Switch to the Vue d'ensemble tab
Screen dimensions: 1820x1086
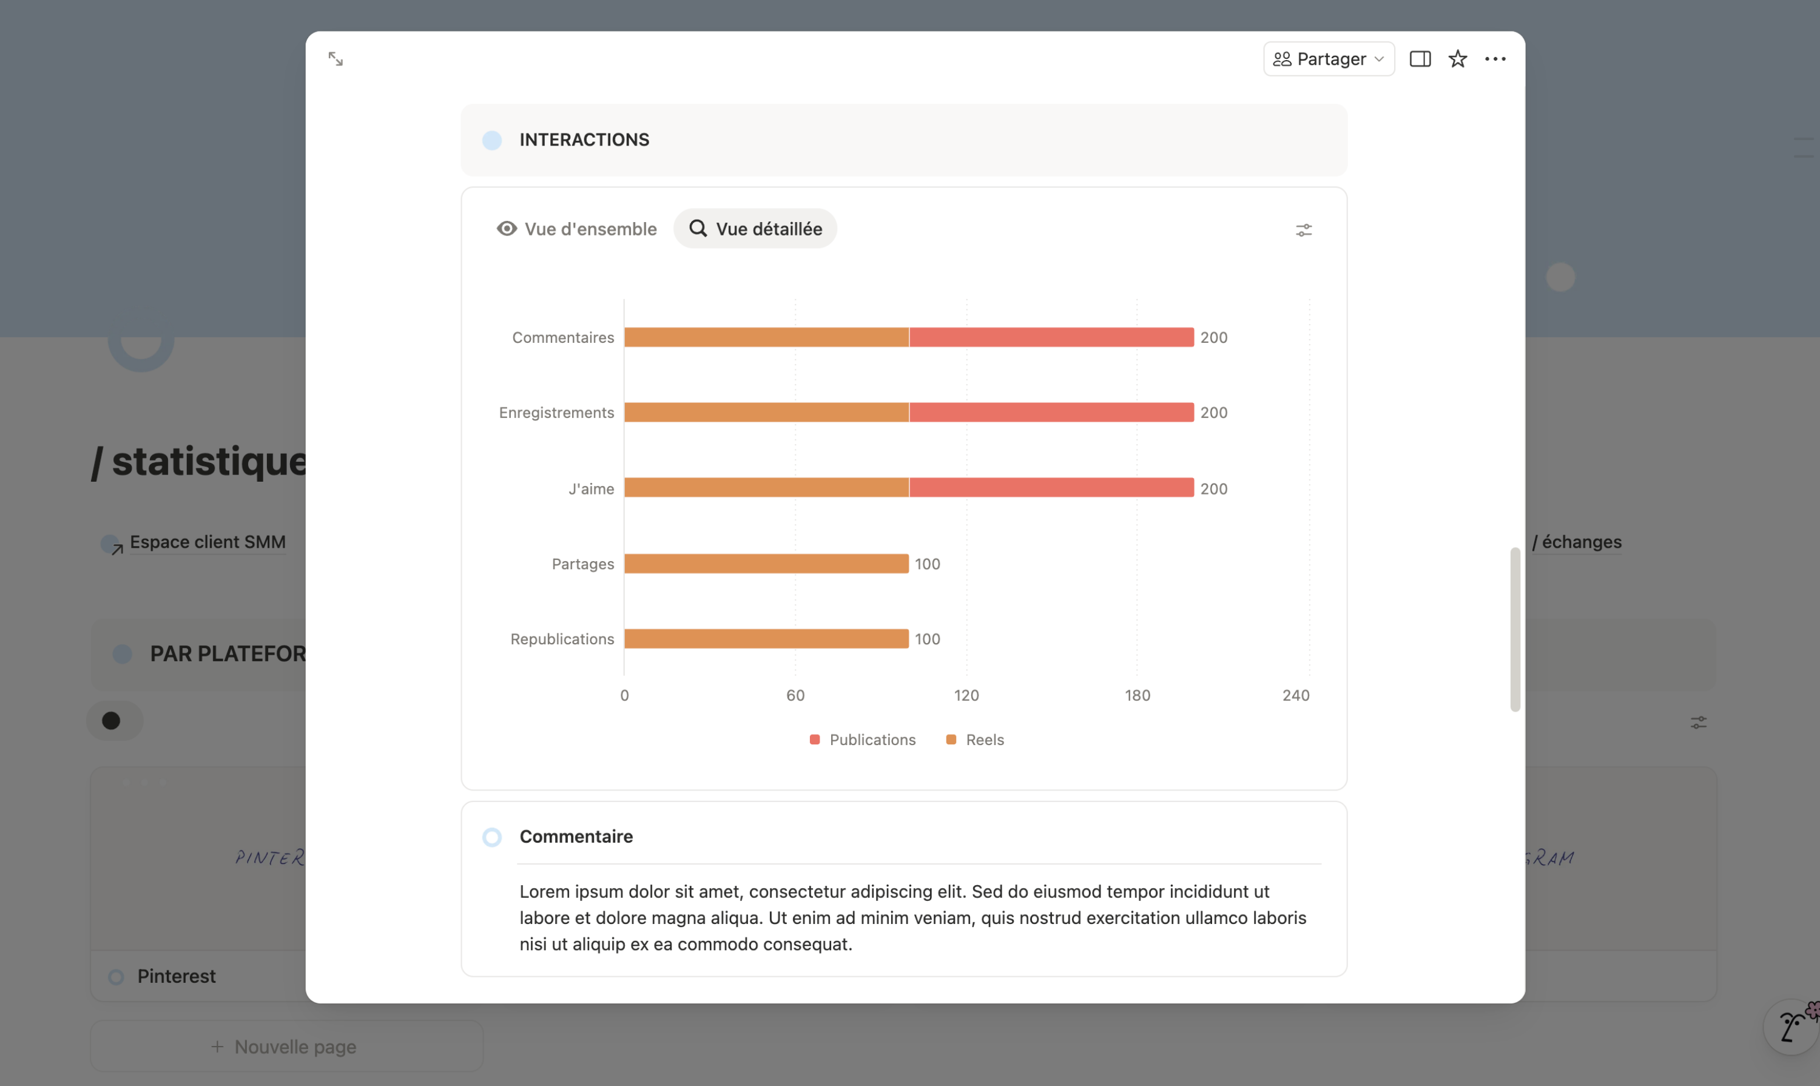(x=577, y=229)
